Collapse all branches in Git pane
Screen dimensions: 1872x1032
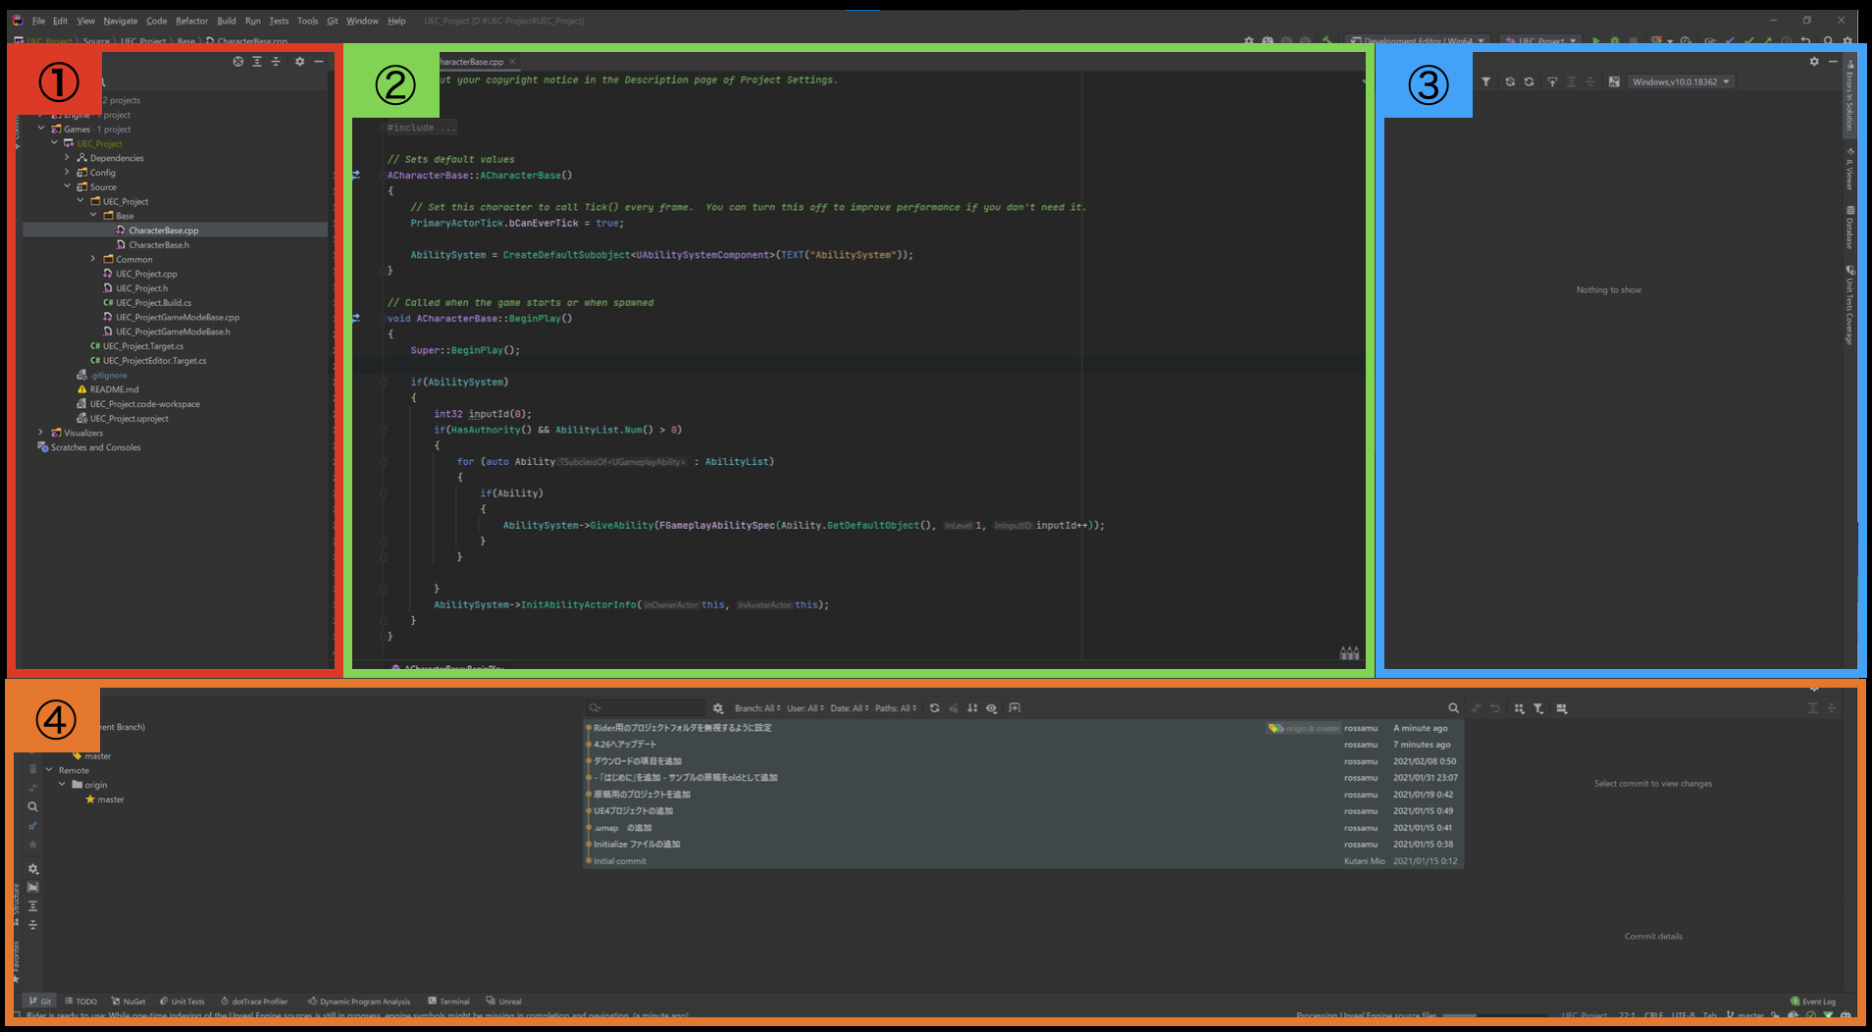click(x=32, y=925)
